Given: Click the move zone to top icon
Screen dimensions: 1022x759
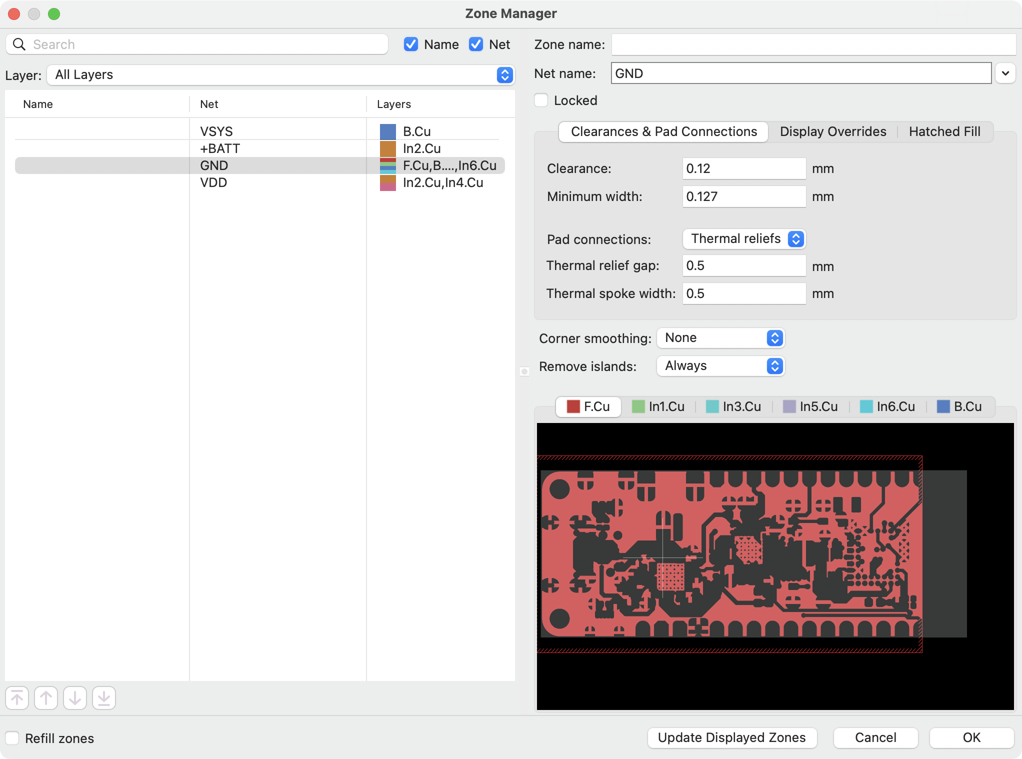Looking at the screenshot, I should tap(17, 698).
